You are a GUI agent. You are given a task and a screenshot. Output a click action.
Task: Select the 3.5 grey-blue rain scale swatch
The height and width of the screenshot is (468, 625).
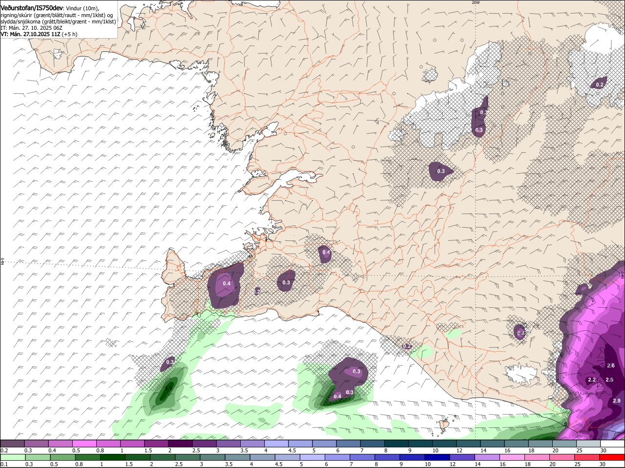point(237,457)
